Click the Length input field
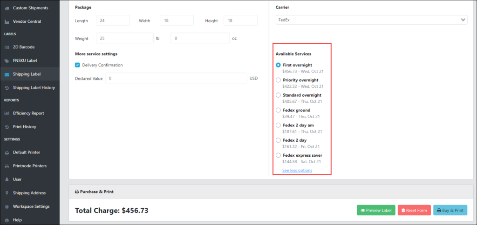Screen dimensions: 477x225 [113, 20]
